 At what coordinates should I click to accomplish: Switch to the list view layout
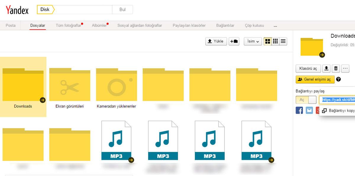pos(283,41)
